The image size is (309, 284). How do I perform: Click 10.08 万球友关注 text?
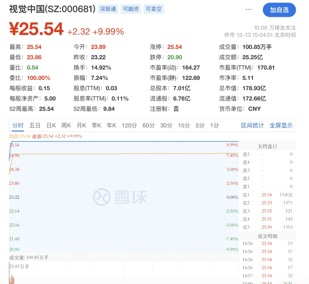pos(275,28)
